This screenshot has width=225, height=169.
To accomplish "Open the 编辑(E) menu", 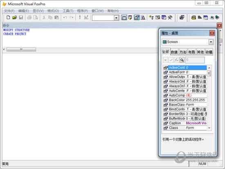I will point(24,11).
